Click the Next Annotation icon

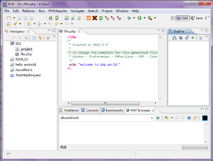[x=29, y=24]
